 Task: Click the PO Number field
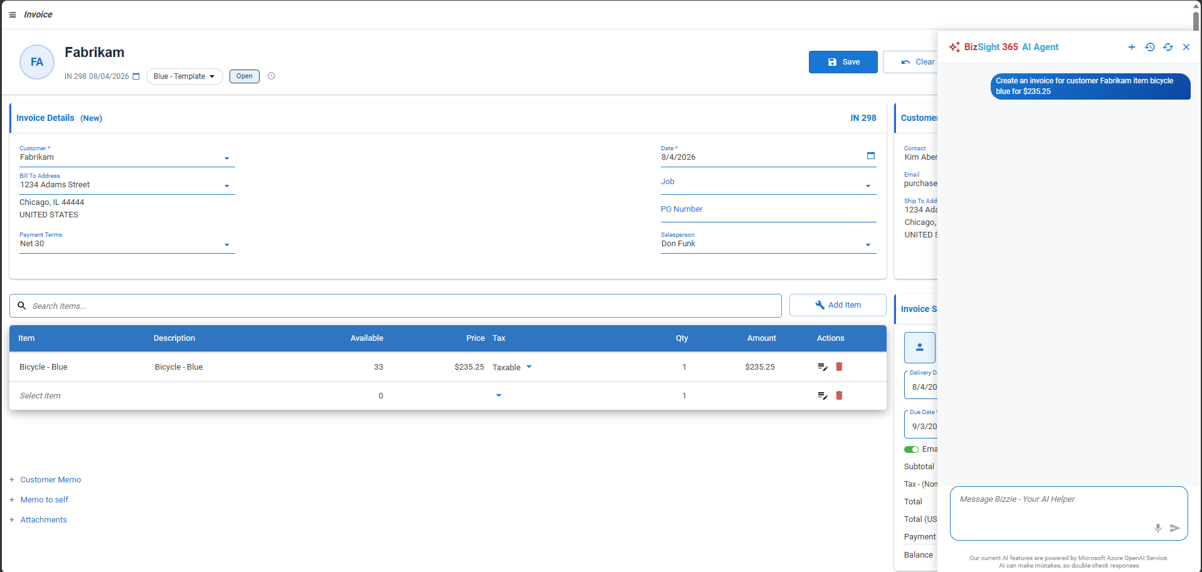pyautogui.click(x=769, y=211)
